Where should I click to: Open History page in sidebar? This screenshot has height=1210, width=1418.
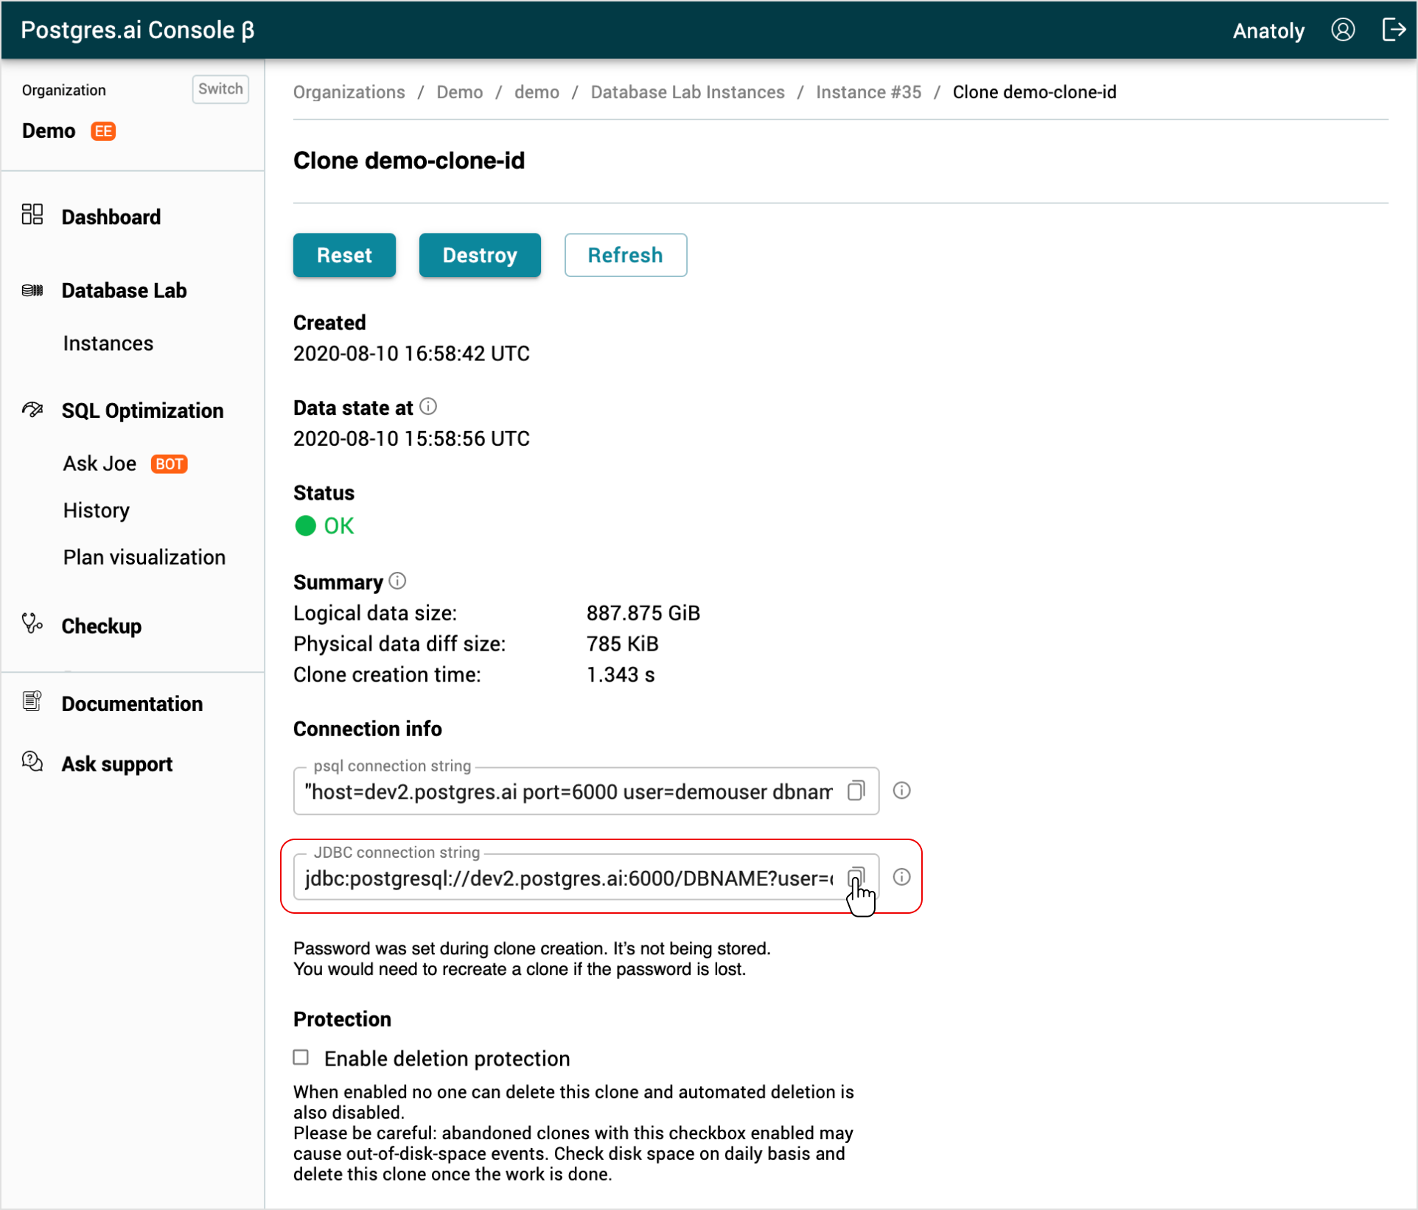click(97, 511)
